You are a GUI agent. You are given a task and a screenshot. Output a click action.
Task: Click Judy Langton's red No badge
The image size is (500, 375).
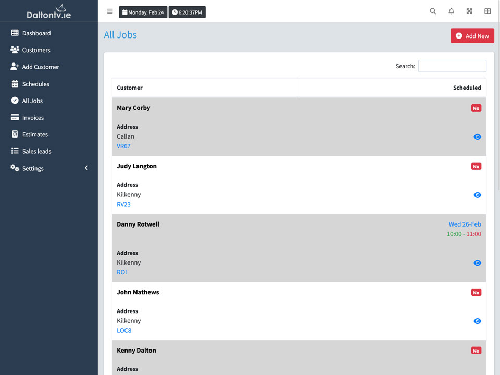pos(476,166)
